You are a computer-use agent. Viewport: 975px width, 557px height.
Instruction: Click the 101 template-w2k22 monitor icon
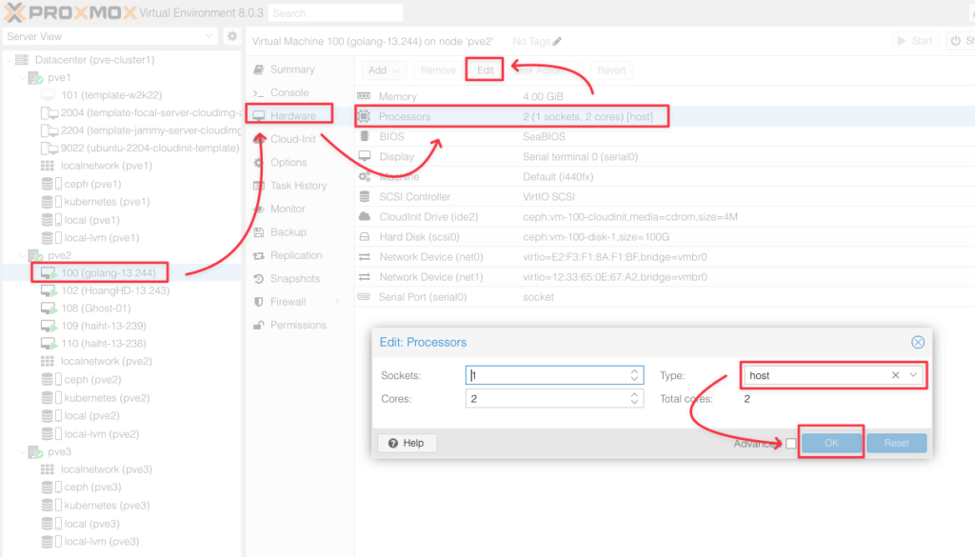coord(48,95)
